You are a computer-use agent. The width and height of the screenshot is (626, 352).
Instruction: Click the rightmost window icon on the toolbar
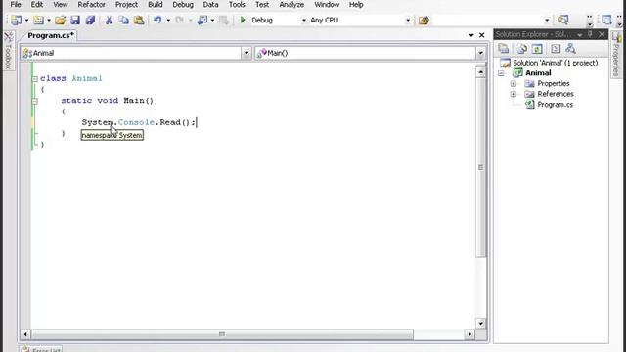[x=606, y=20]
